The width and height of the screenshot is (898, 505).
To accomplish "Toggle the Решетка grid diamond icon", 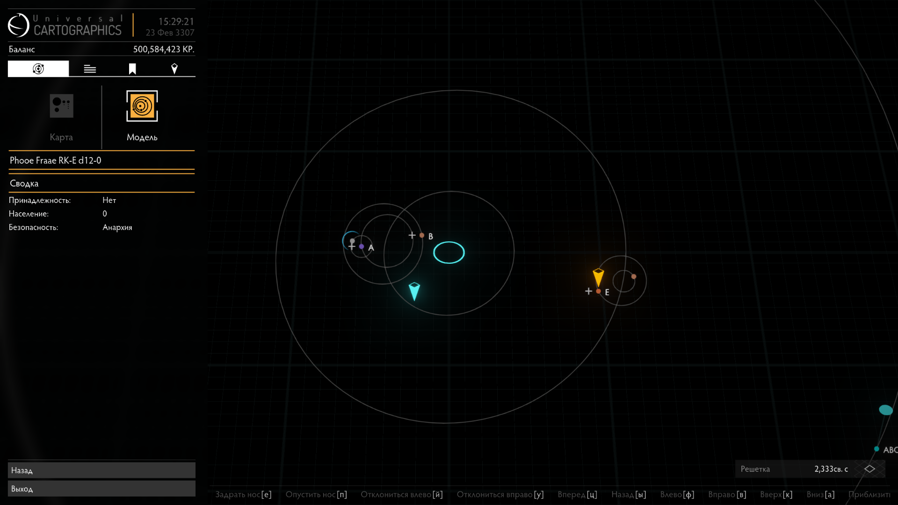I will [869, 469].
